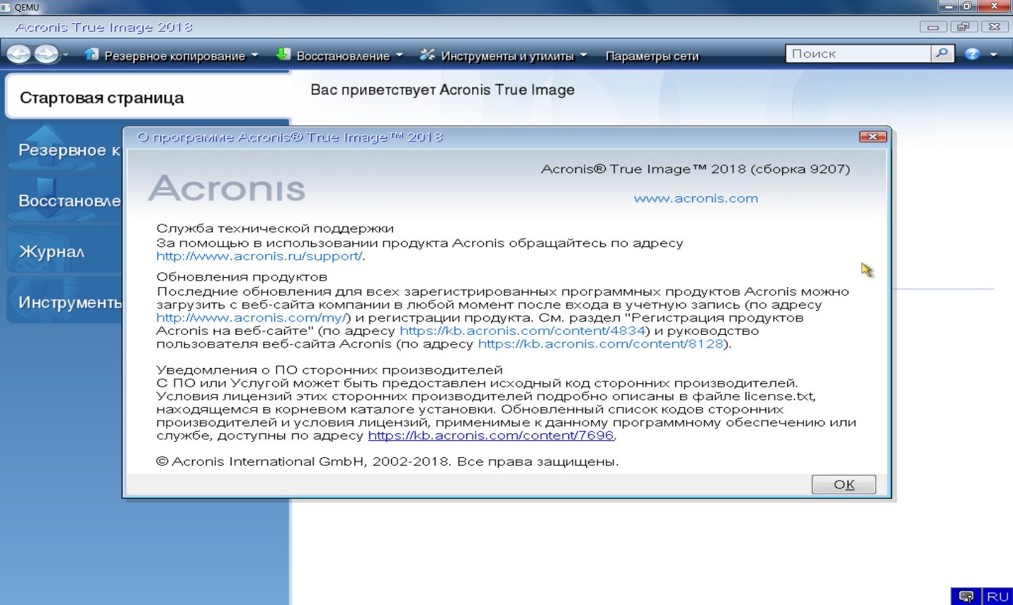
Task: Minimize the Acronis True Image window
Action: pos(933,27)
